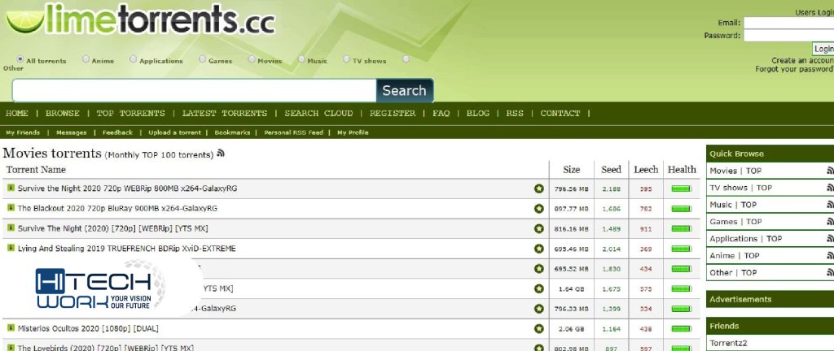
Task: Open RSS icon next to TV shows in Quick Browse
Action: click(830, 188)
